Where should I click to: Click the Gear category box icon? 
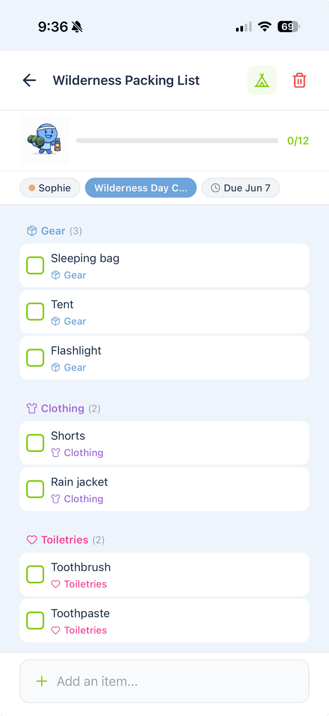click(31, 231)
